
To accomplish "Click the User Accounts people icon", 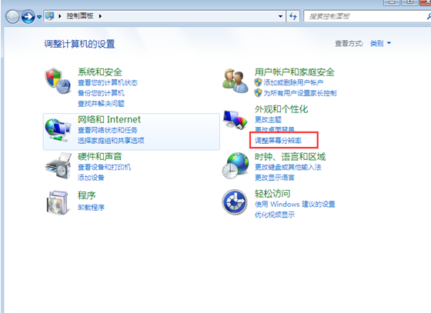I will [235, 81].
